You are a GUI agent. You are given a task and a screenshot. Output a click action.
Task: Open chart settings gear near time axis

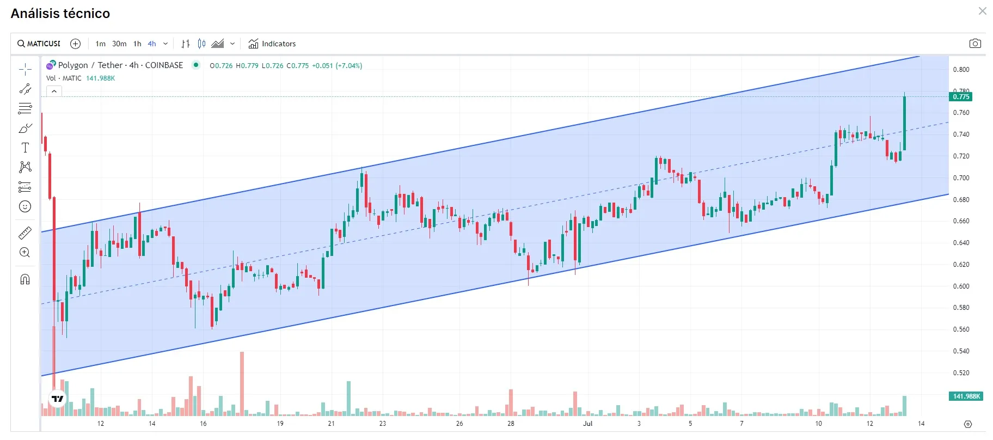pyautogui.click(x=967, y=424)
